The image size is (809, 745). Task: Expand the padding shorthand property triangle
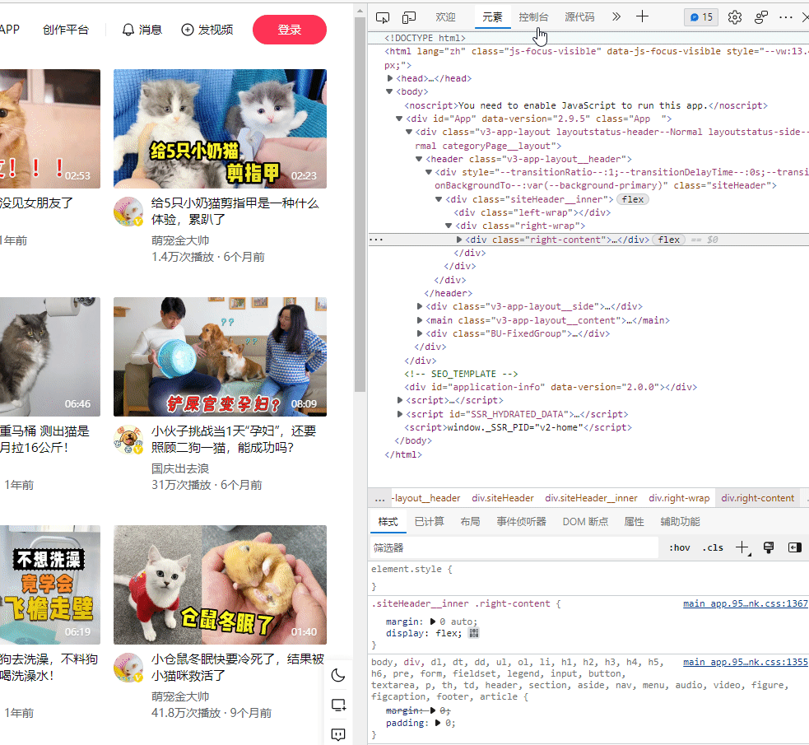click(x=438, y=723)
